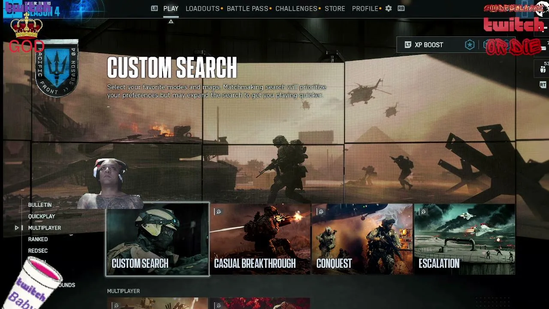
Task: Select BULLETIN in the side menu
Action: pos(40,205)
